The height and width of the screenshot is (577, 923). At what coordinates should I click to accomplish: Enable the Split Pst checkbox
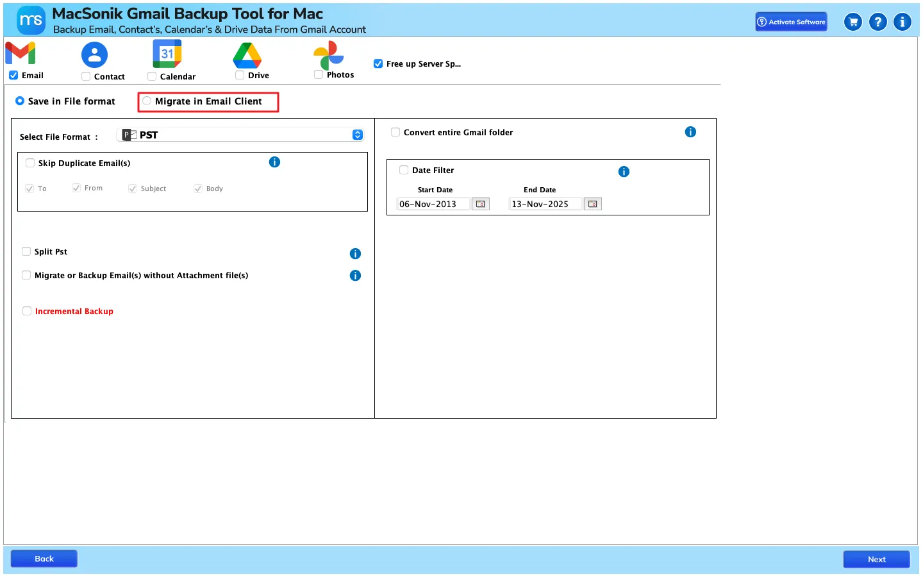26,251
